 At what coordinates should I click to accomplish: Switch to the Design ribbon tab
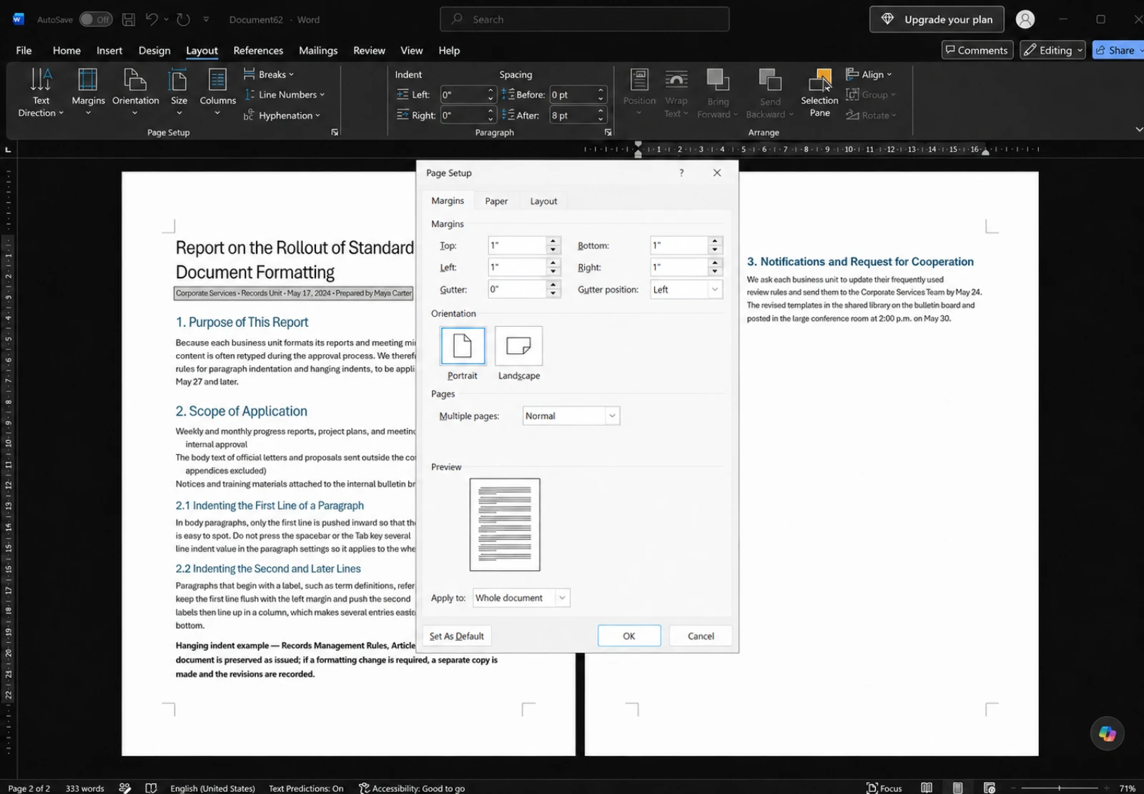[154, 50]
